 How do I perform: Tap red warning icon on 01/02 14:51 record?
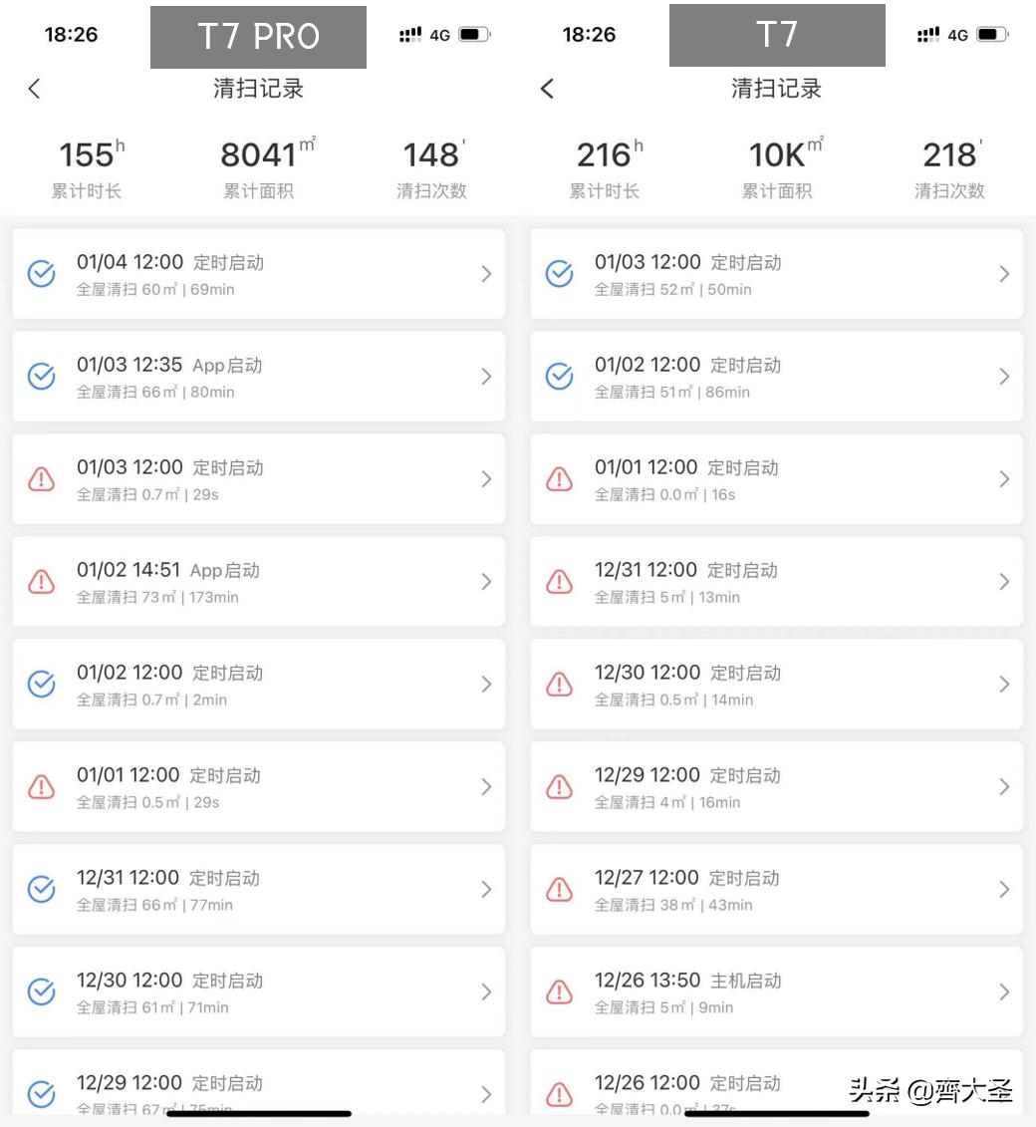[x=41, y=582]
